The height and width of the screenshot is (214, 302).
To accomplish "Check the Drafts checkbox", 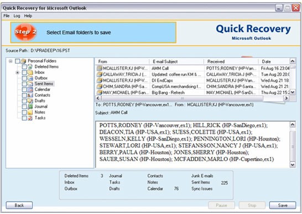I will tap(24, 101).
